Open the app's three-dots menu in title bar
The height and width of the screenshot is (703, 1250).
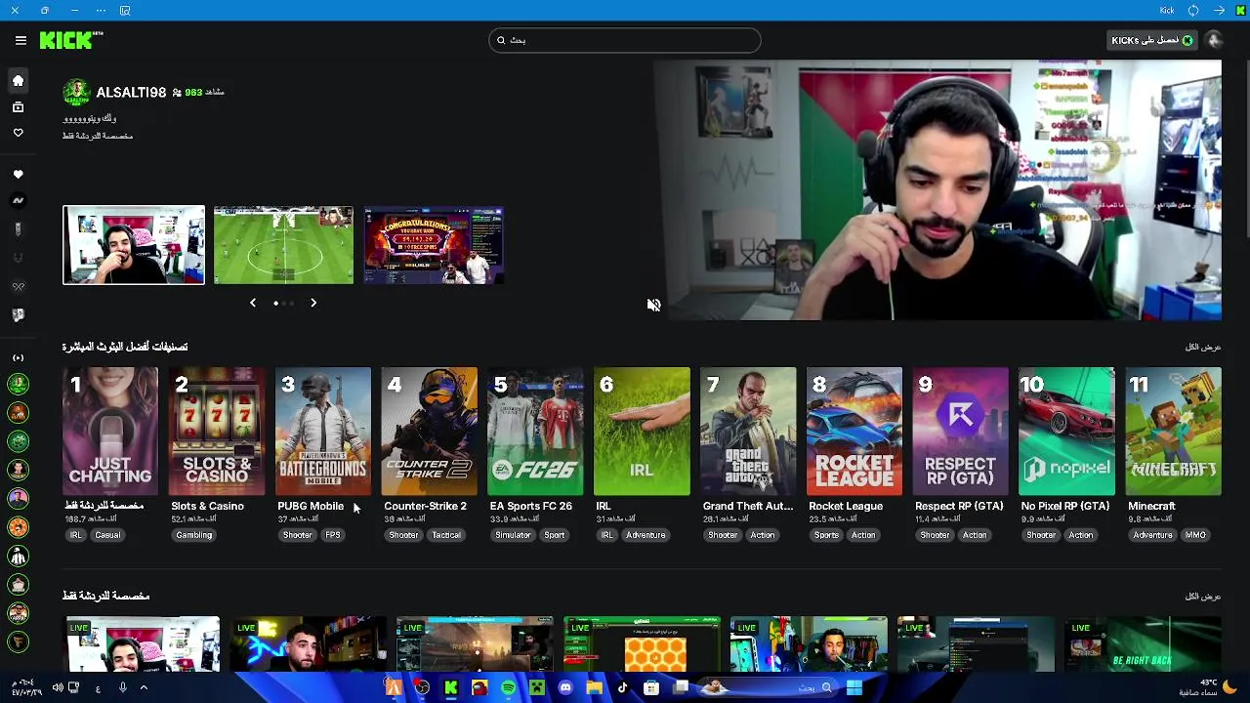tap(101, 10)
